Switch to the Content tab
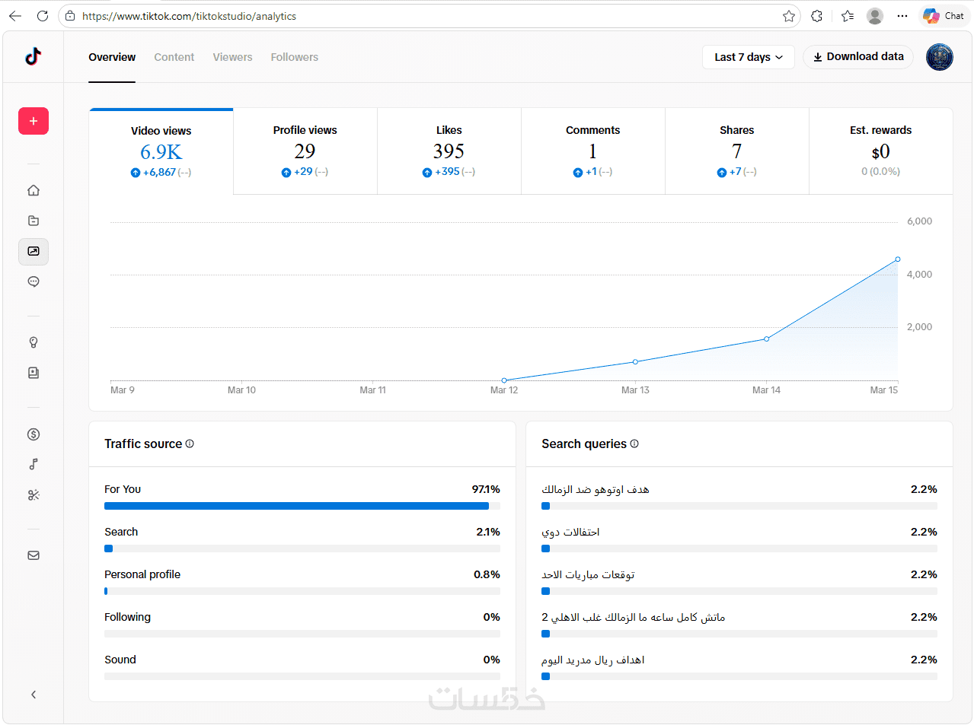The width and height of the screenshot is (974, 725). click(174, 57)
